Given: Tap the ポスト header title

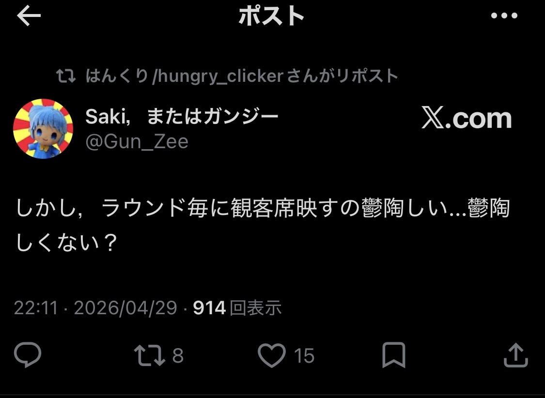Looking at the screenshot, I should pos(271,16).
